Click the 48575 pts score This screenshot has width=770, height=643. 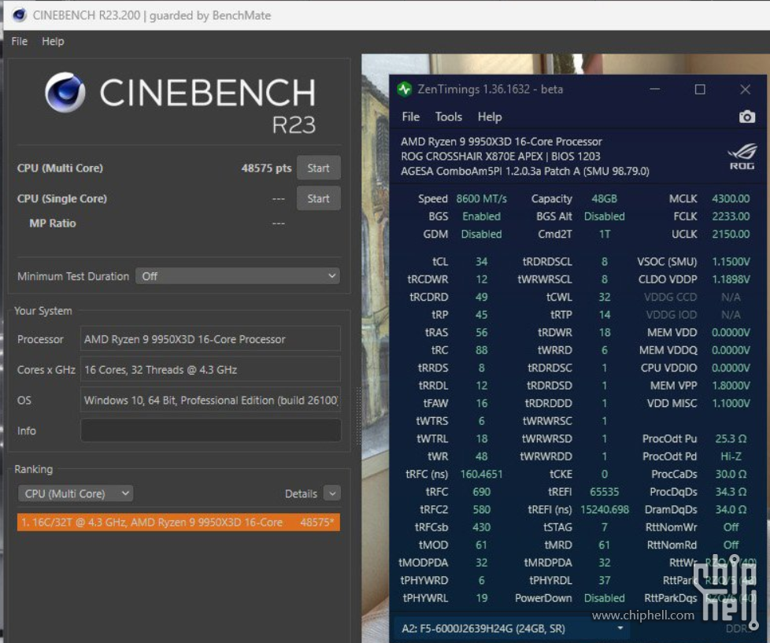pos(266,168)
